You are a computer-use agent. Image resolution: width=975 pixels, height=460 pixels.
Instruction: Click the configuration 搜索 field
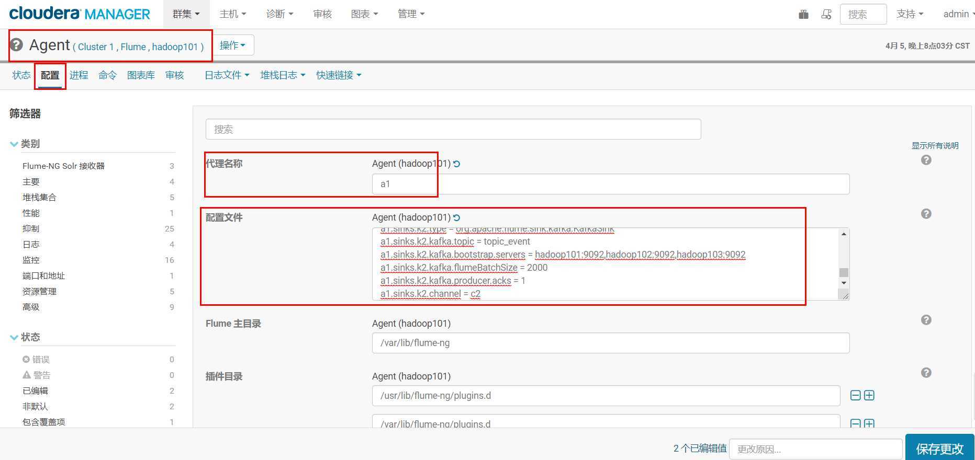pyautogui.click(x=453, y=129)
